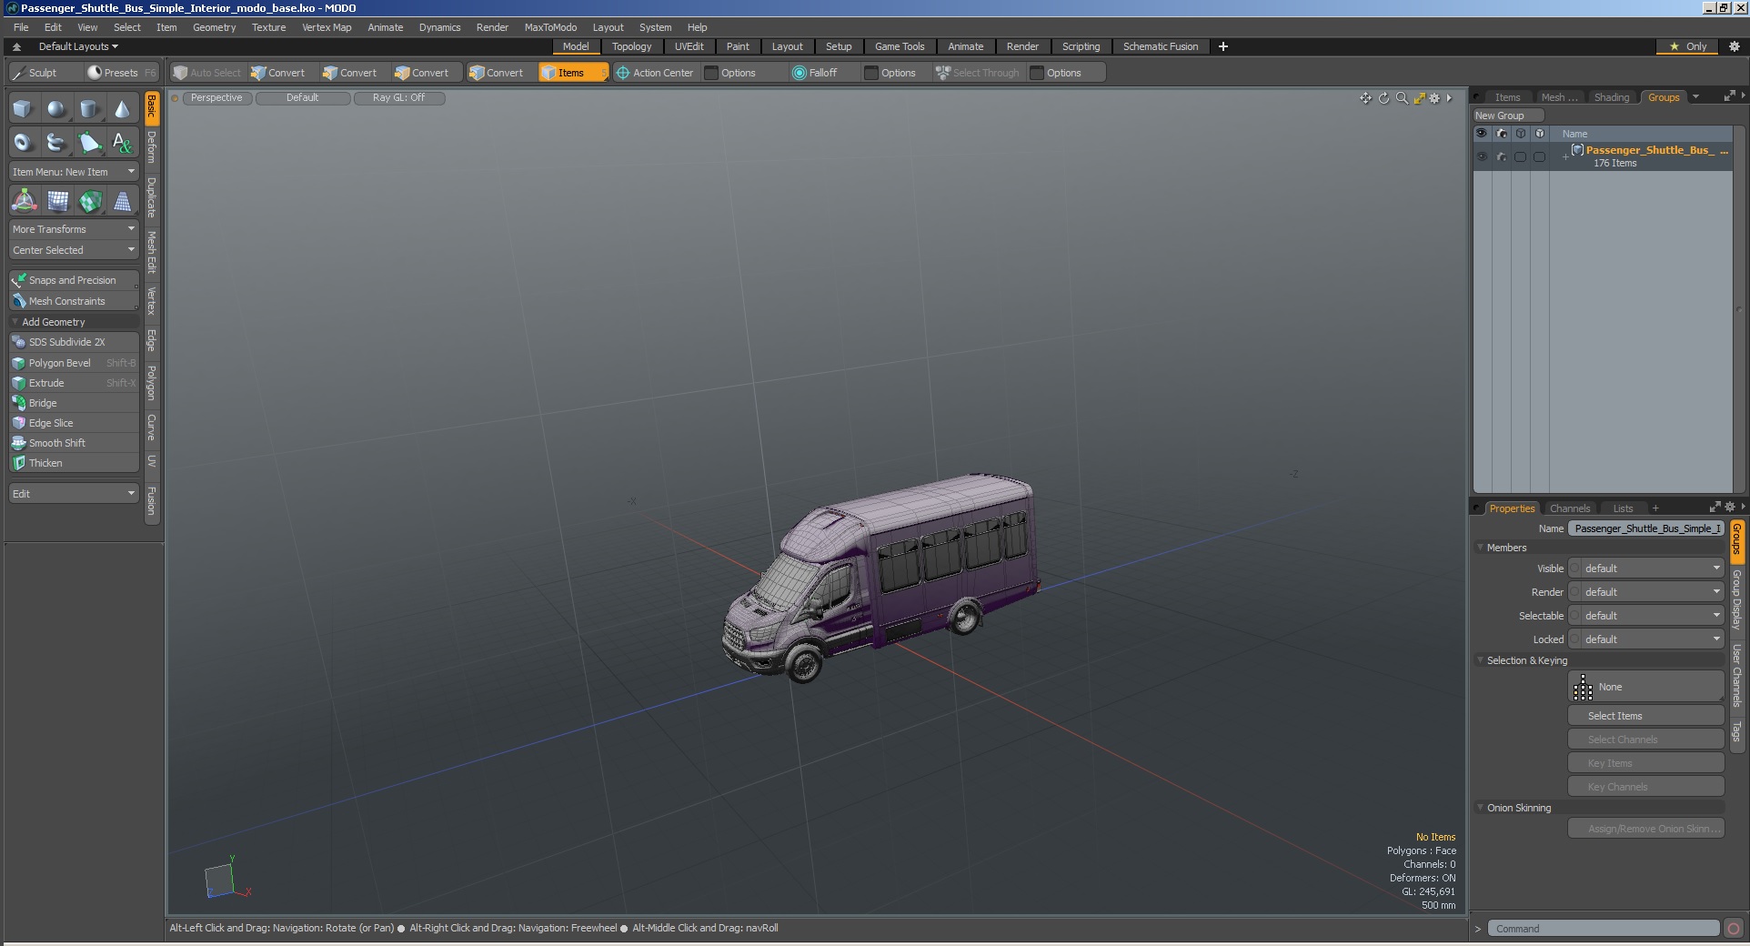Switch to the Shading panel tab

1612,97
